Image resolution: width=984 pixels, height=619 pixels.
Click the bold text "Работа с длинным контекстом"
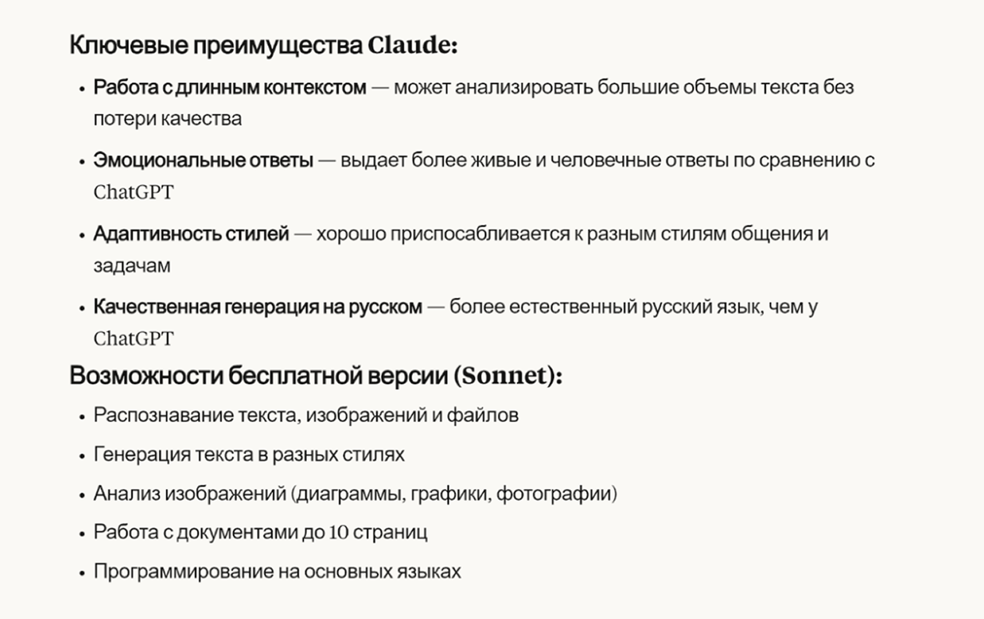tap(230, 87)
